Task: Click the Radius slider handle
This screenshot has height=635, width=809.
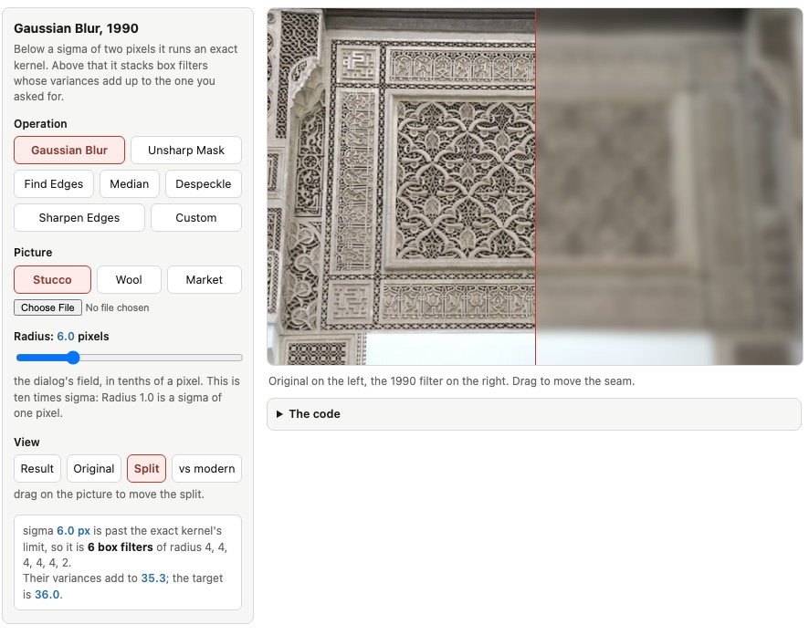Action: (73, 358)
